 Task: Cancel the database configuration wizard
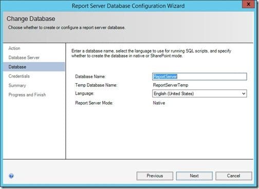pyautogui.click(x=234, y=176)
